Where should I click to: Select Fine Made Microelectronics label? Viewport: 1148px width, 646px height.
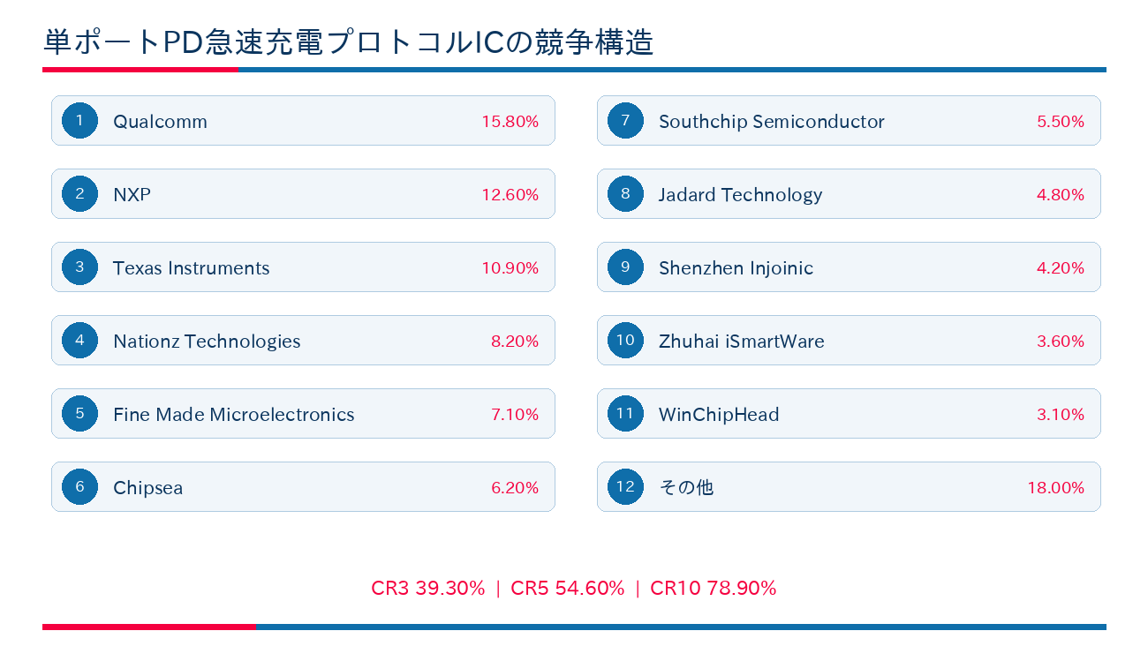233,415
